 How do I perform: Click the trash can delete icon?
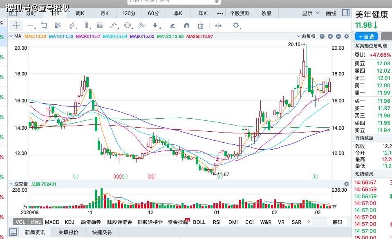pyautogui.click(x=201, y=25)
